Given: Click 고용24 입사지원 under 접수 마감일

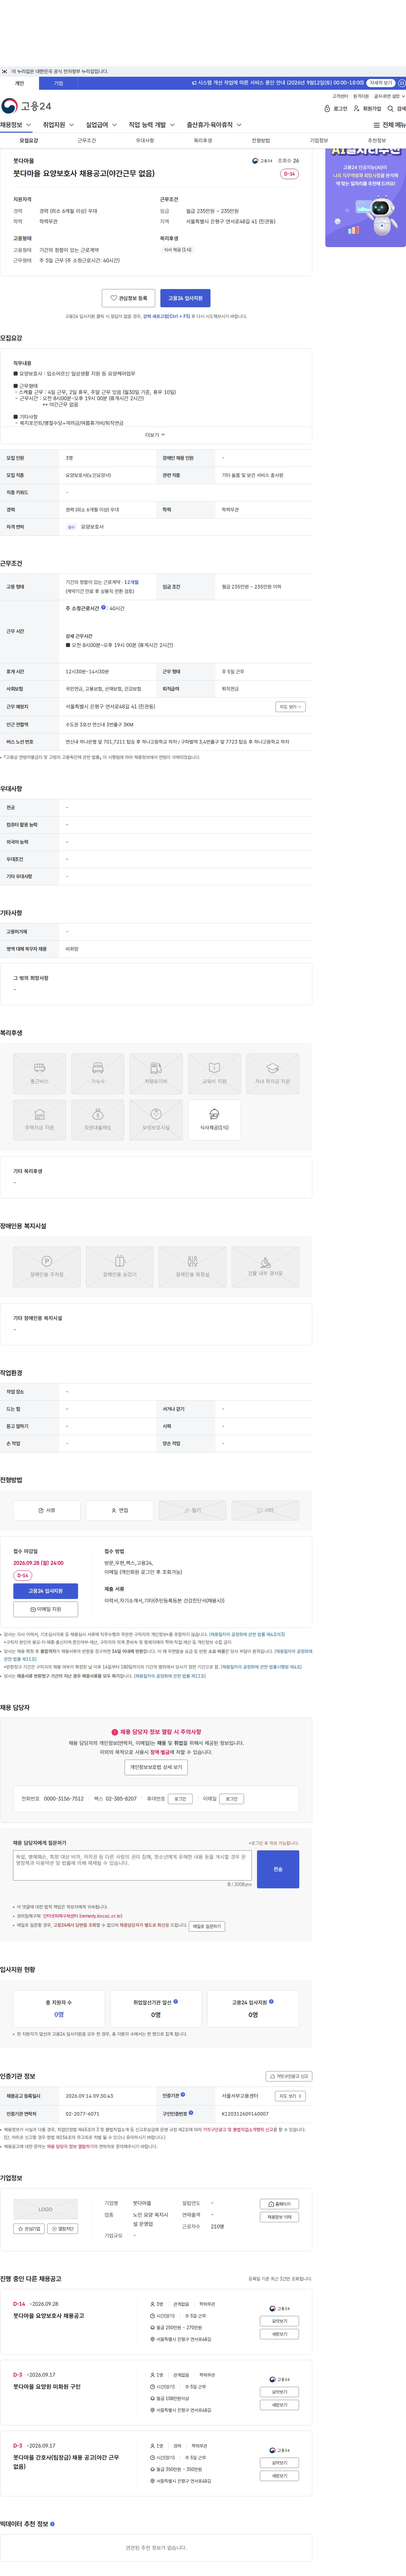Looking at the screenshot, I should 45,1591.
